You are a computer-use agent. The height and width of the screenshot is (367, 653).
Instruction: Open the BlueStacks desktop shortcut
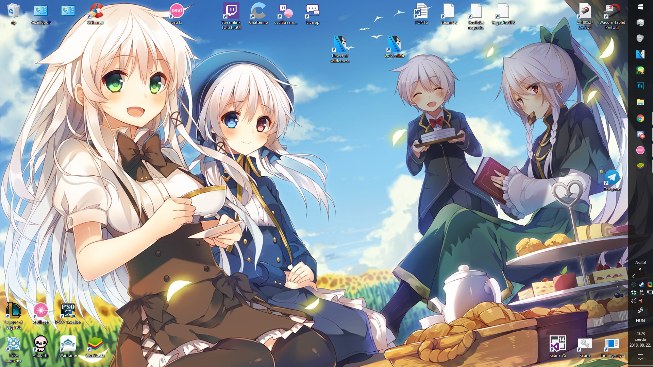pyautogui.click(x=95, y=347)
